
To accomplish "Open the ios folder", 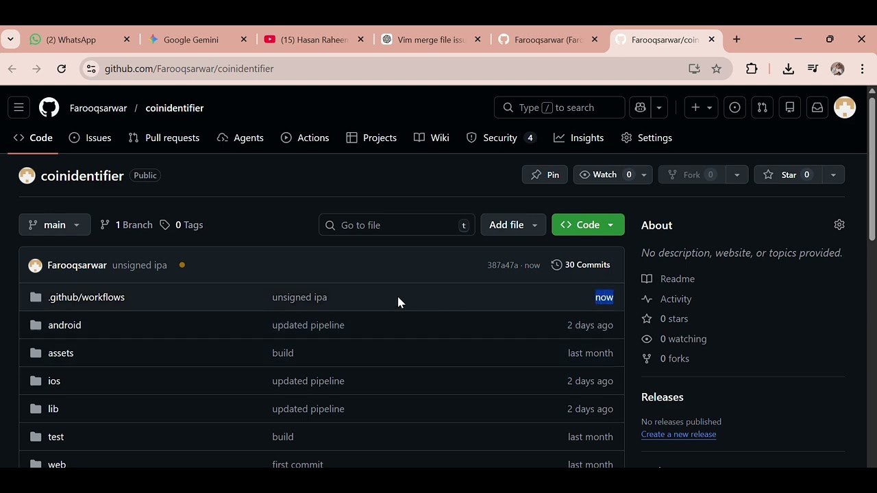I will click(54, 381).
